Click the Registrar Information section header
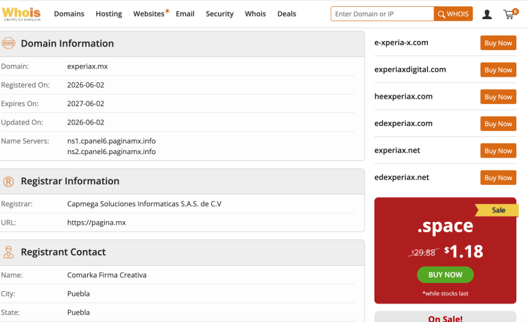Image resolution: width=528 pixels, height=322 pixels. point(182,182)
